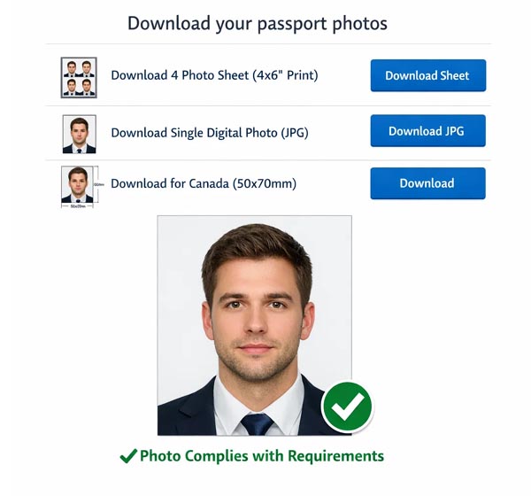The width and height of the screenshot is (531, 496).
Task: Click the Download button for Canada
Action: 427,183
